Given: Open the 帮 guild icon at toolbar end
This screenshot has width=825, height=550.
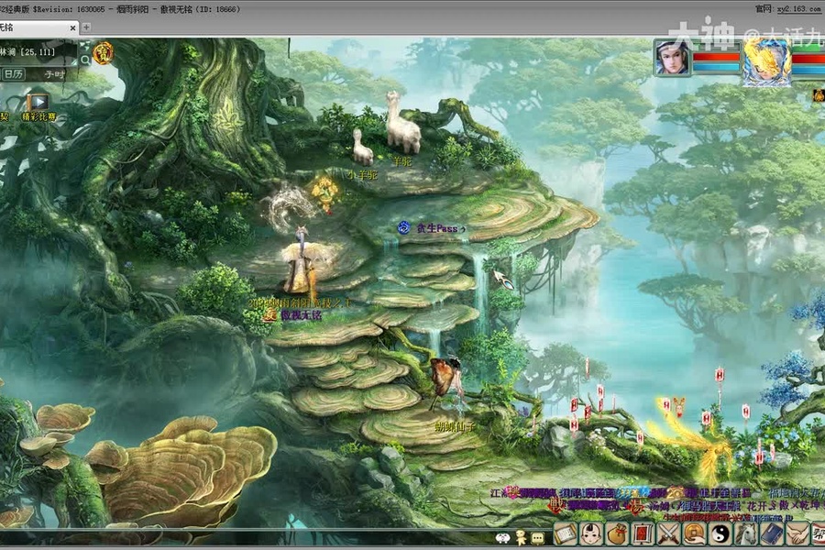Looking at the screenshot, I should coord(819,534).
